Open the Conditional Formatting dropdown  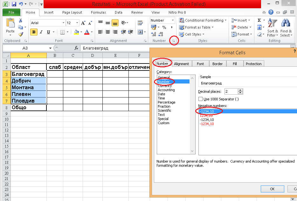204,20
